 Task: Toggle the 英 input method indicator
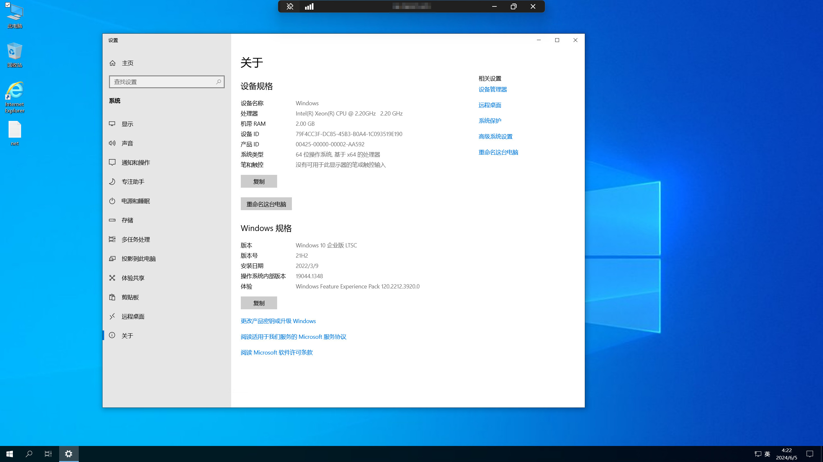[x=767, y=454]
